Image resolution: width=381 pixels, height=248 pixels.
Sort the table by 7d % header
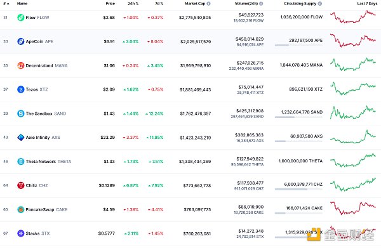pyautogui.click(x=159, y=4)
